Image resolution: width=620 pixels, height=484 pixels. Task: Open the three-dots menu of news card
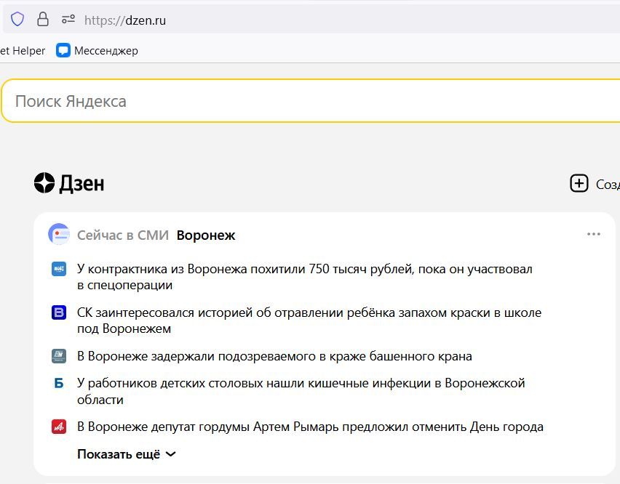click(593, 234)
